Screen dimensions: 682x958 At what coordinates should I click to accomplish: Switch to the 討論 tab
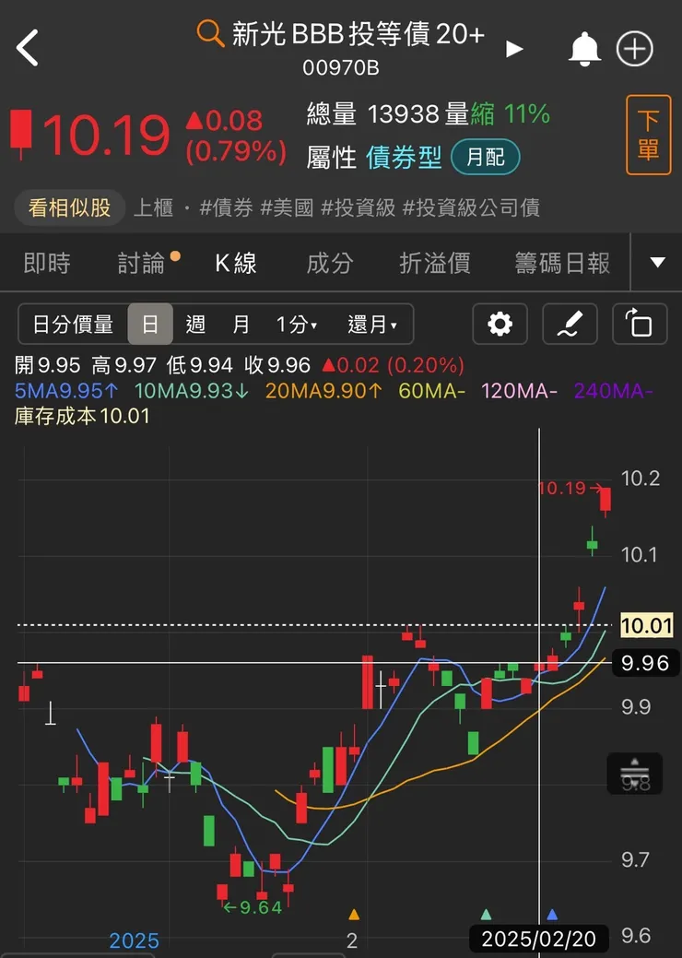[x=142, y=264]
